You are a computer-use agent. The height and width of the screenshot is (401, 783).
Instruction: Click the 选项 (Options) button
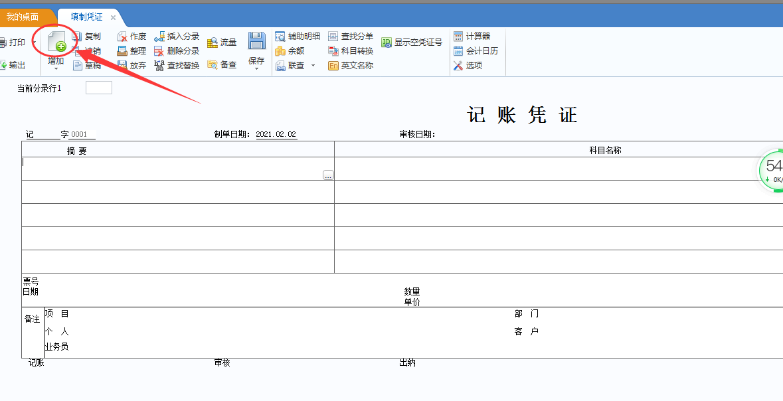[x=458, y=66]
